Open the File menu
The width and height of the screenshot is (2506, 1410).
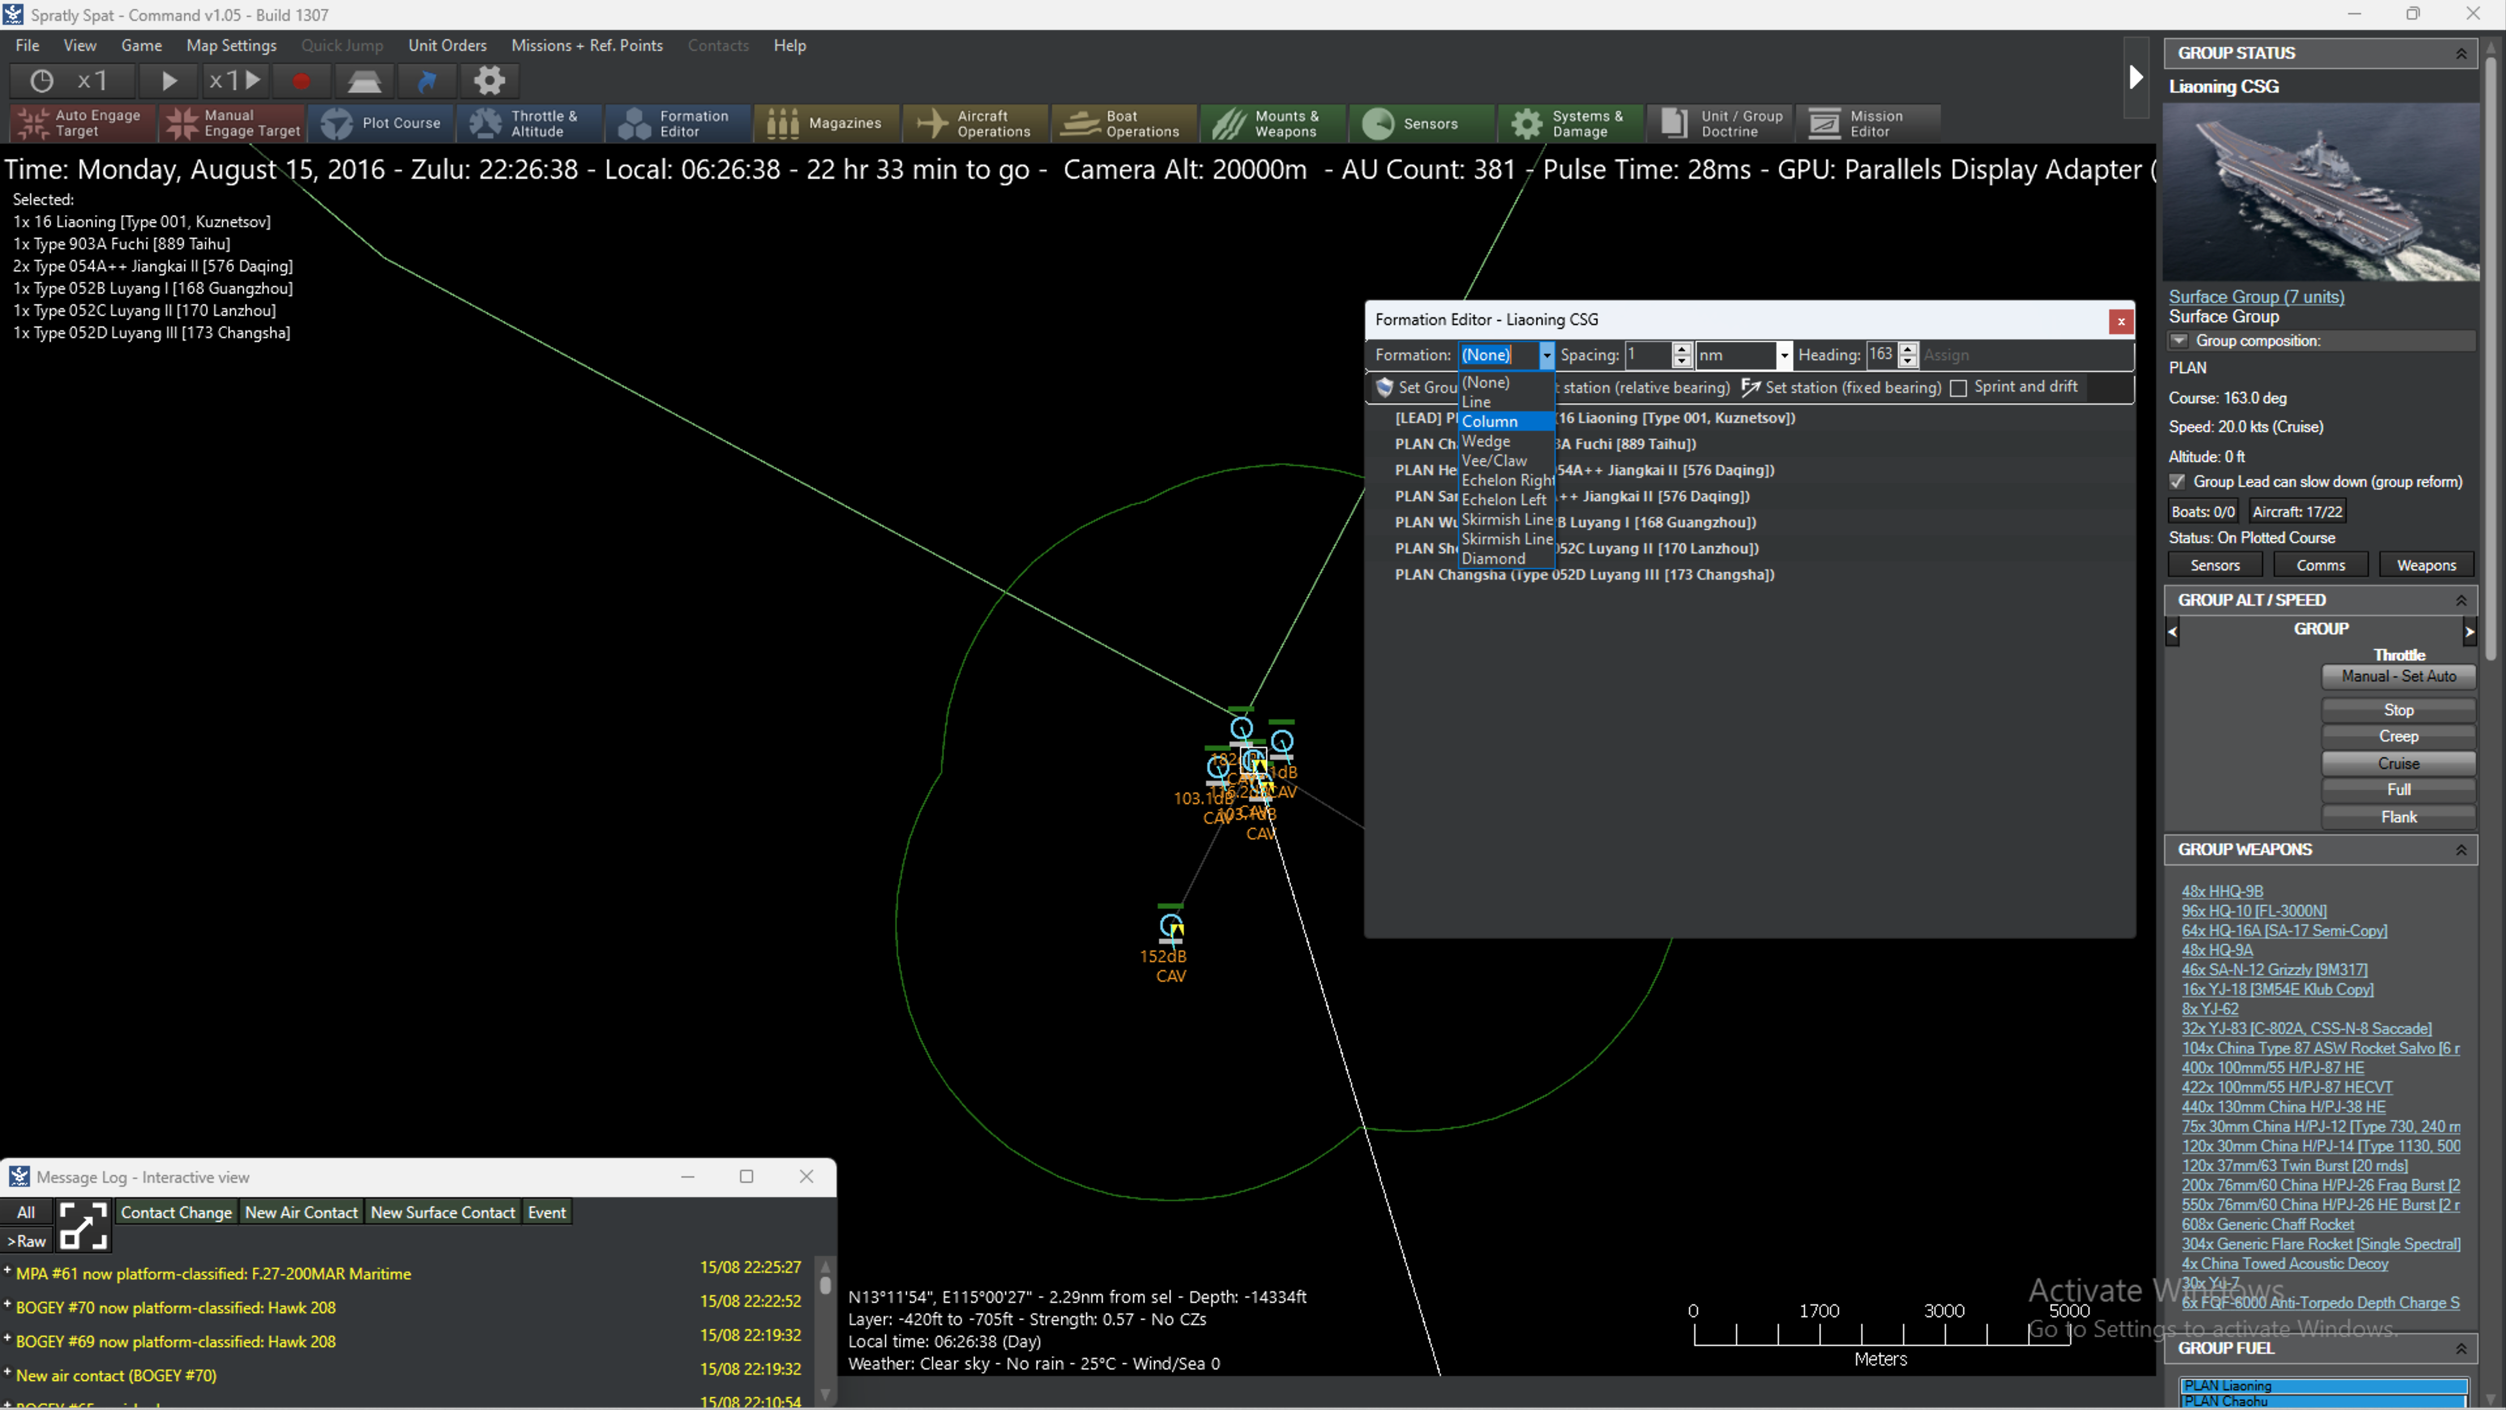pyautogui.click(x=27, y=45)
